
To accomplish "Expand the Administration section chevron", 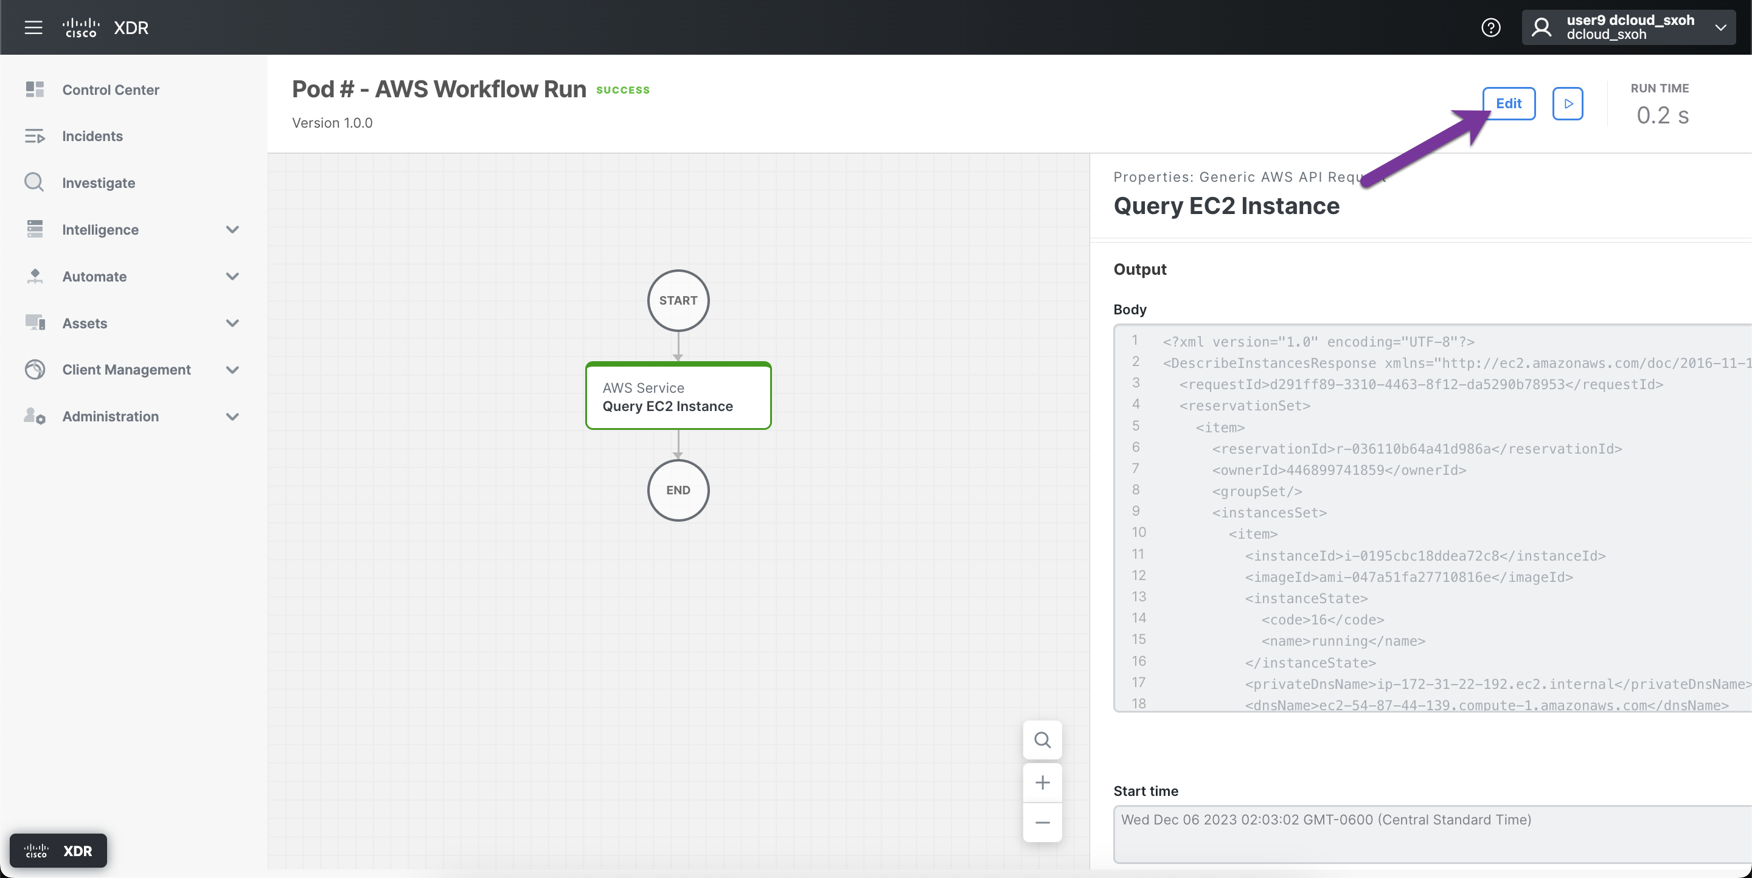I will tap(232, 416).
